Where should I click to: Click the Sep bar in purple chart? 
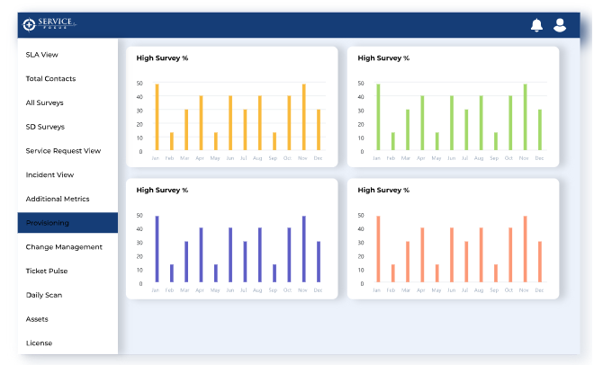click(274, 273)
